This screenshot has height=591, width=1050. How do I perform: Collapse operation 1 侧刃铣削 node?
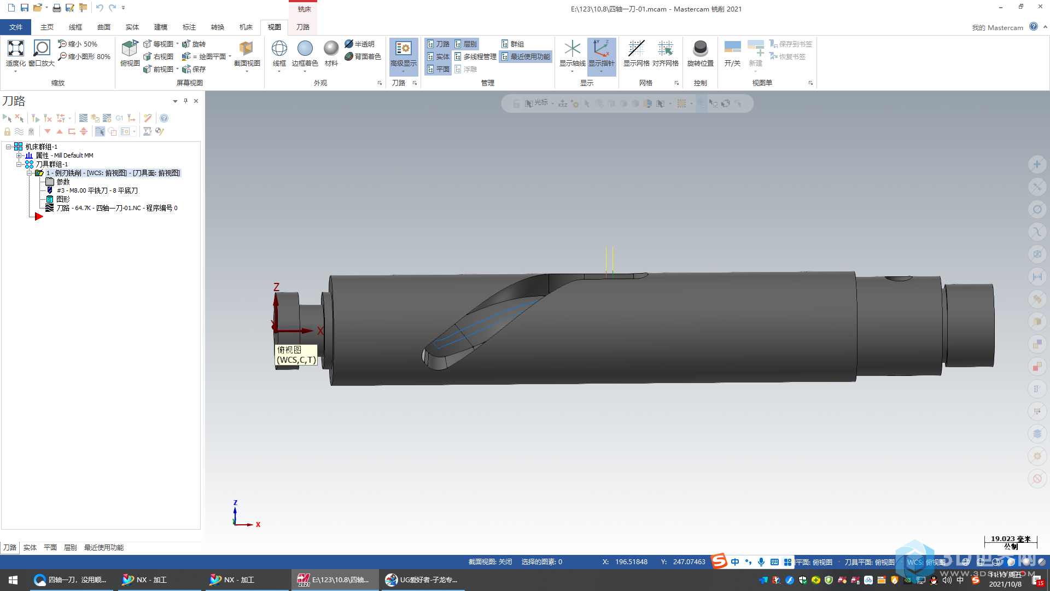[30, 173]
